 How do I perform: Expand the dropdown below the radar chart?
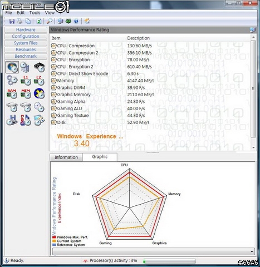[252, 251]
